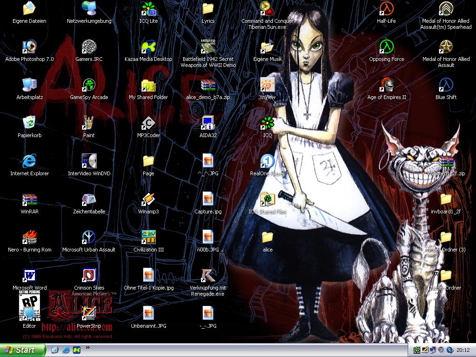Image resolution: width=476 pixels, height=357 pixels.
Task: Start Winamp3 player
Action: 148,199
